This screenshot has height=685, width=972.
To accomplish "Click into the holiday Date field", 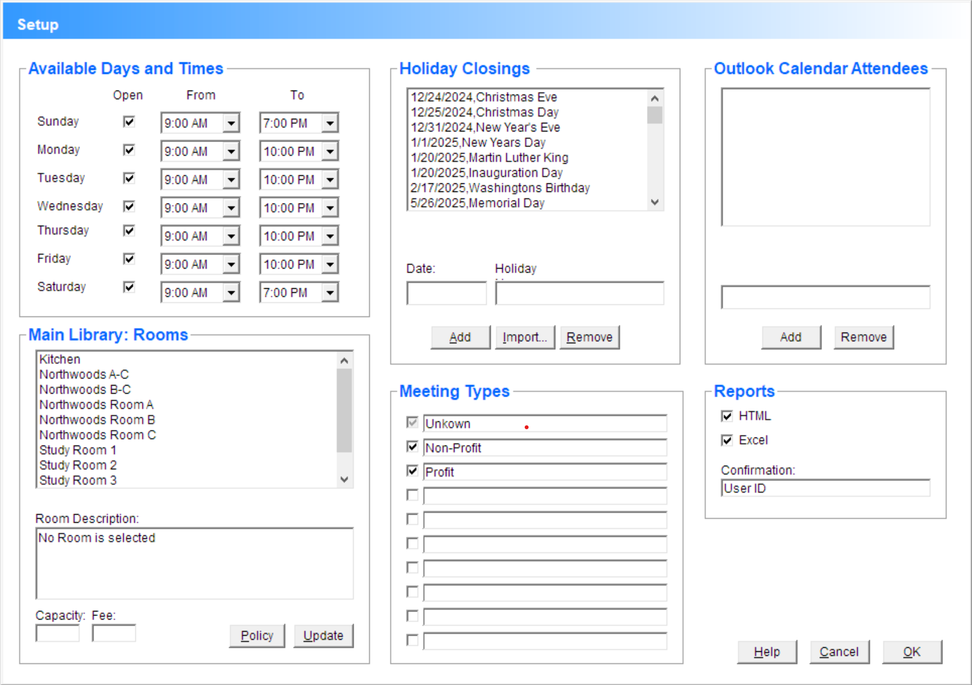I will (x=446, y=294).
